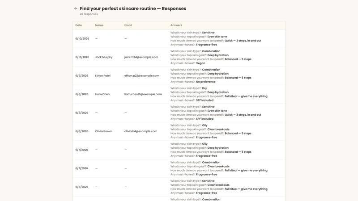
Task: Select the 6/6/2026 response row
Action: point(179,187)
